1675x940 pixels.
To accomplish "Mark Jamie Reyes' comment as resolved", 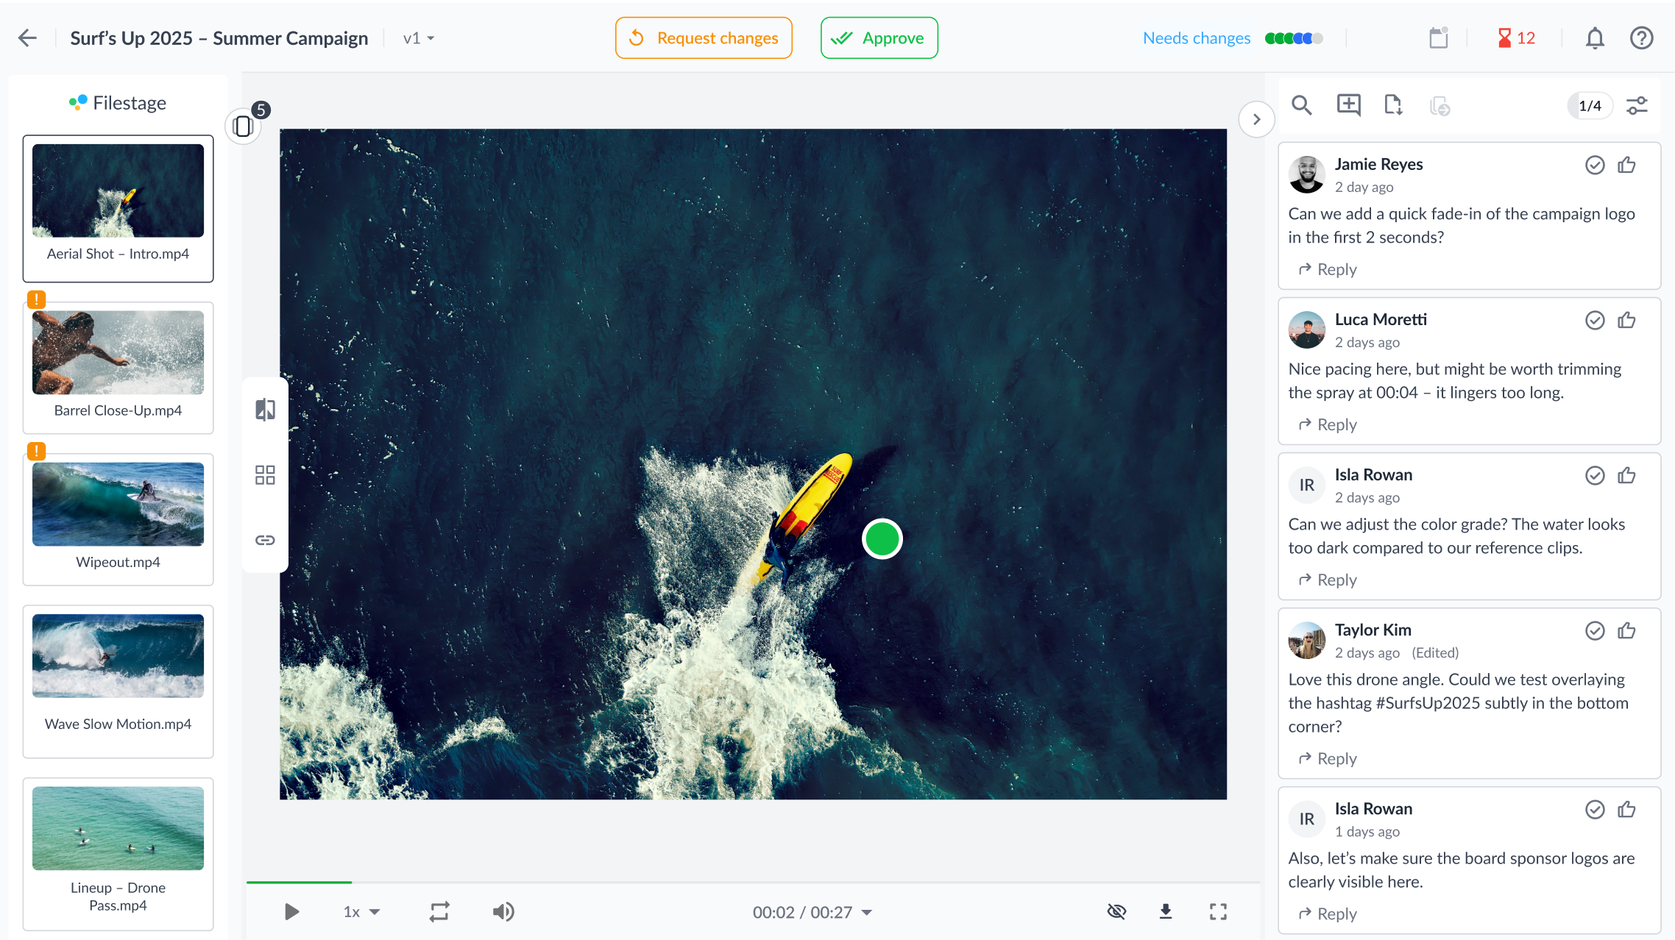I will pyautogui.click(x=1594, y=165).
